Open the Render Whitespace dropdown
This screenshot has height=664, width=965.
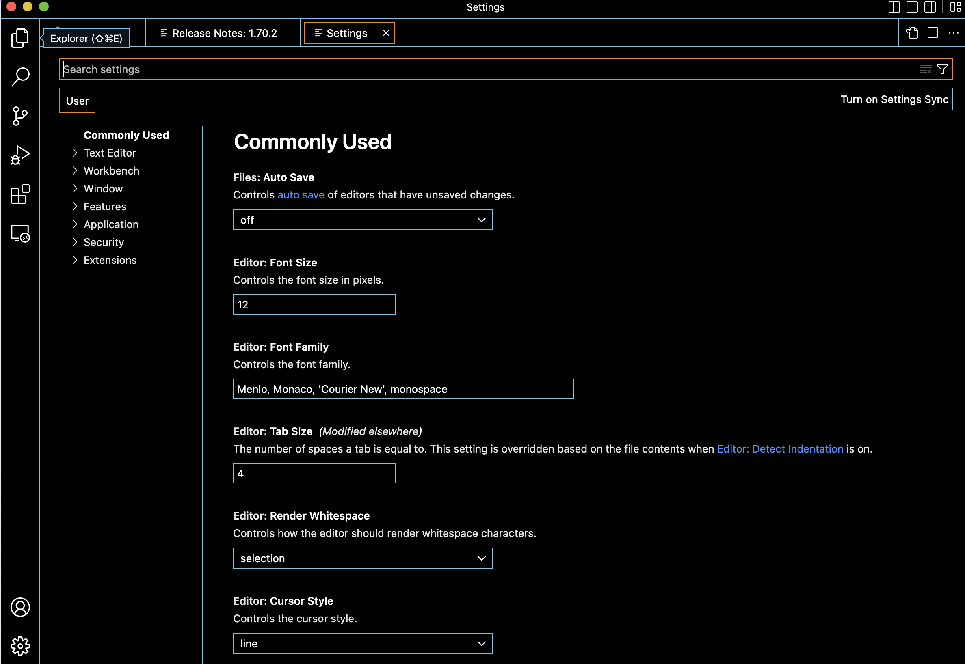[x=363, y=558]
